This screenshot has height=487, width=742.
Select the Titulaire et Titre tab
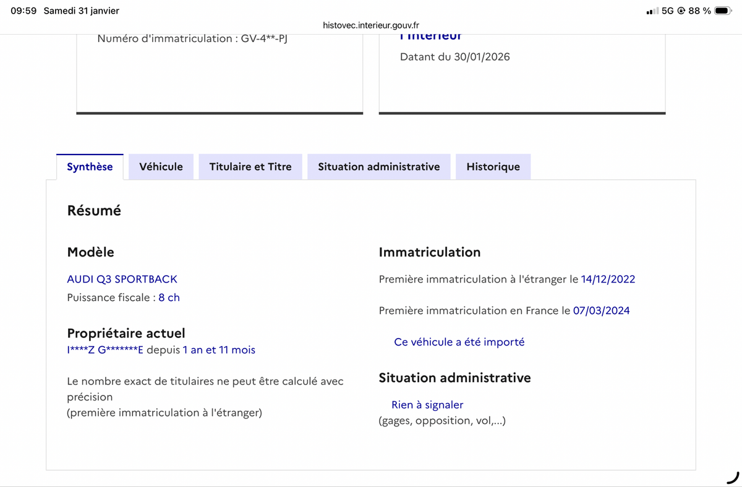[x=250, y=167]
